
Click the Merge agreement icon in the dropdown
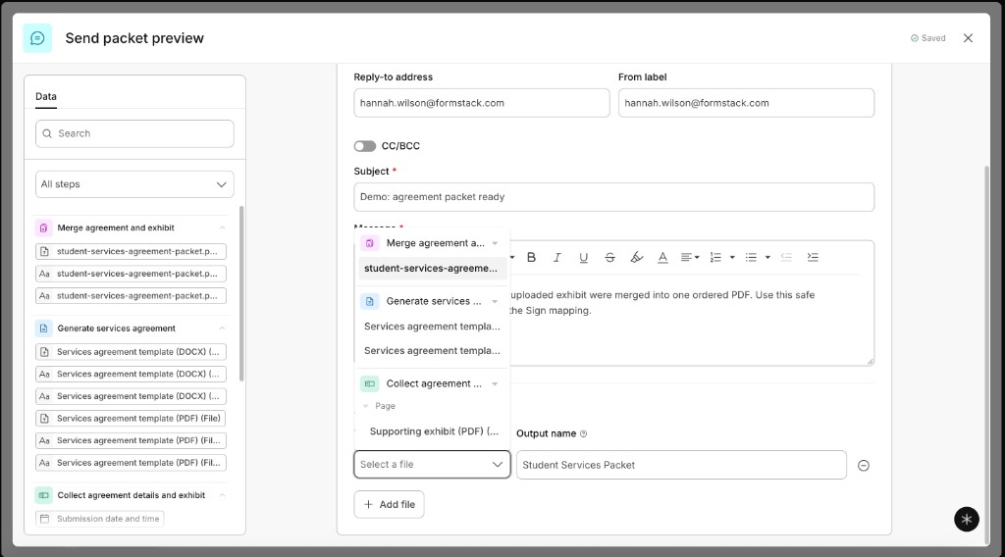[370, 243]
